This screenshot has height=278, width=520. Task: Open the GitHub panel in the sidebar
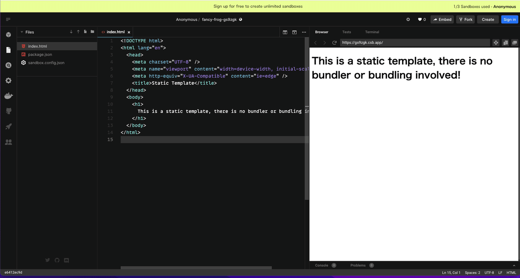8,111
